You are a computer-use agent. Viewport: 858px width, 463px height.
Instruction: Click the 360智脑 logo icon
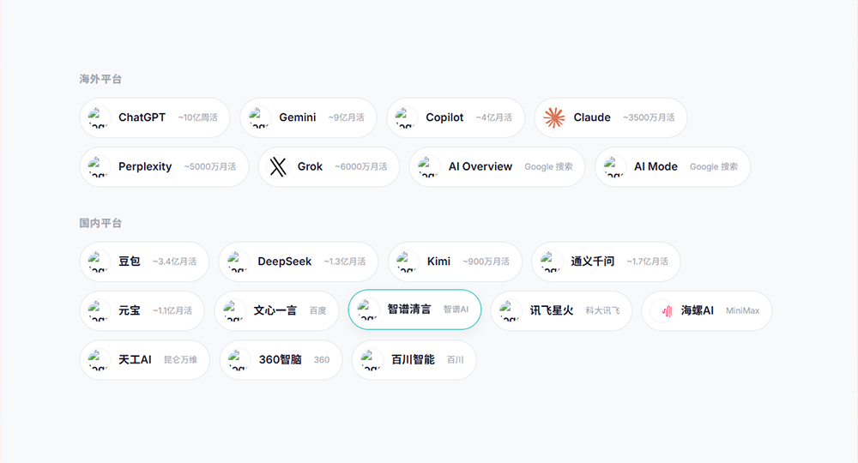point(239,360)
